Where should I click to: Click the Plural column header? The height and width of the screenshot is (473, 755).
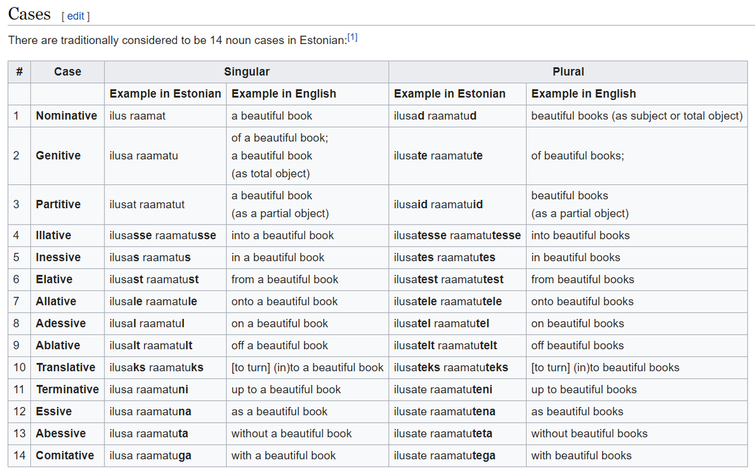click(568, 72)
